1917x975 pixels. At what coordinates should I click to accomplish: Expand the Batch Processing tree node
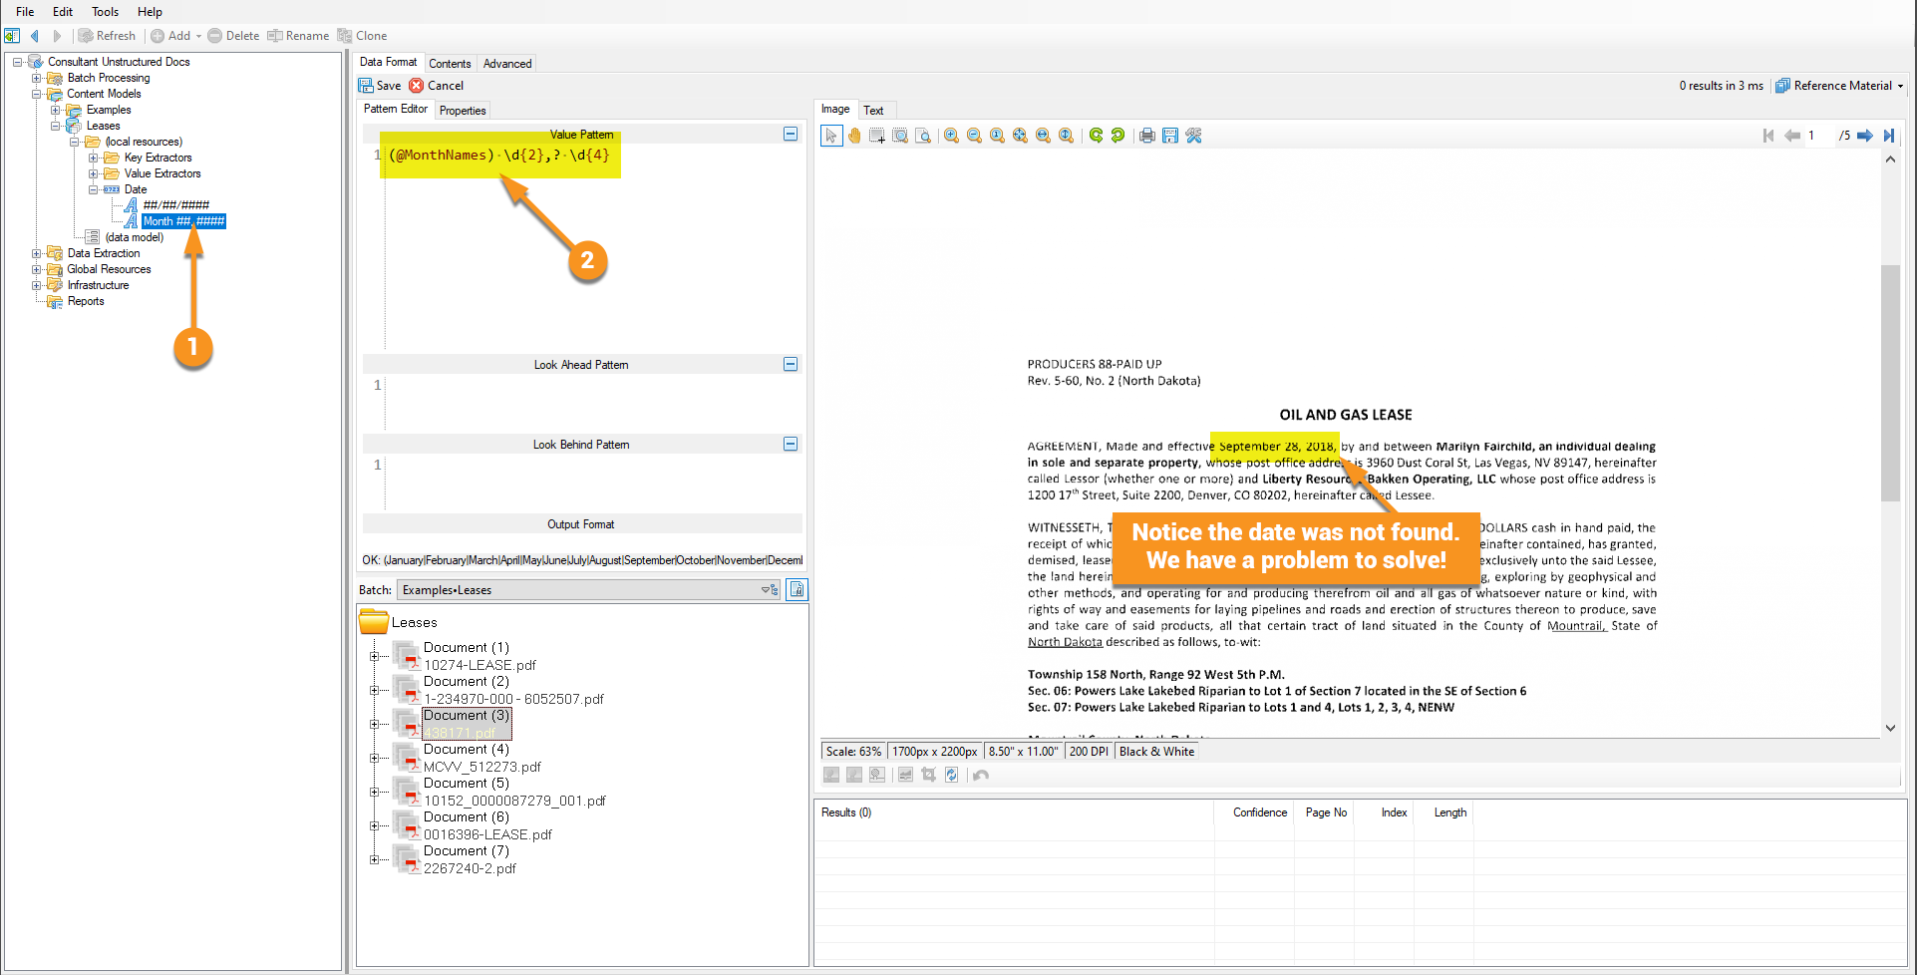[x=37, y=78]
